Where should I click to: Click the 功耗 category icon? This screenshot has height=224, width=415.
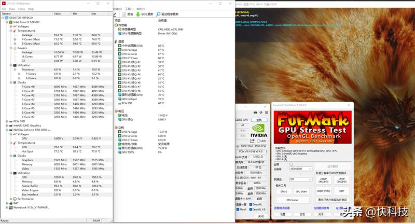[x=116, y=128]
